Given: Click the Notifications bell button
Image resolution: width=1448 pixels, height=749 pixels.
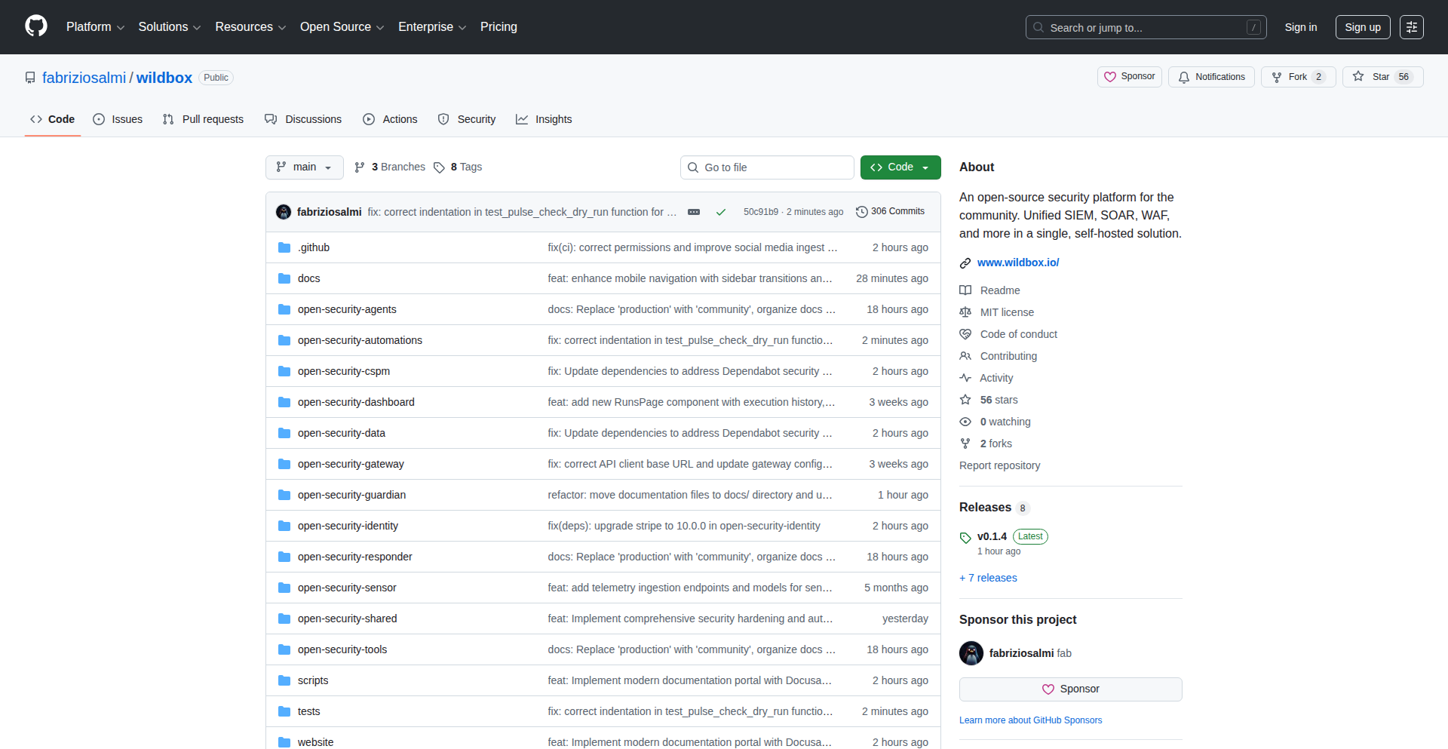Looking at the screenshot, I should point(1211,77).
